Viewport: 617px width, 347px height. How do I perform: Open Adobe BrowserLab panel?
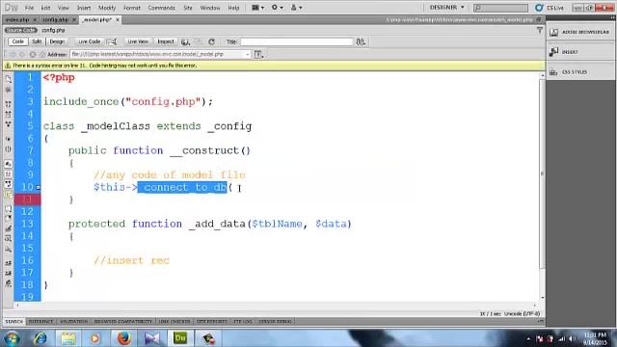click(580, 32)
